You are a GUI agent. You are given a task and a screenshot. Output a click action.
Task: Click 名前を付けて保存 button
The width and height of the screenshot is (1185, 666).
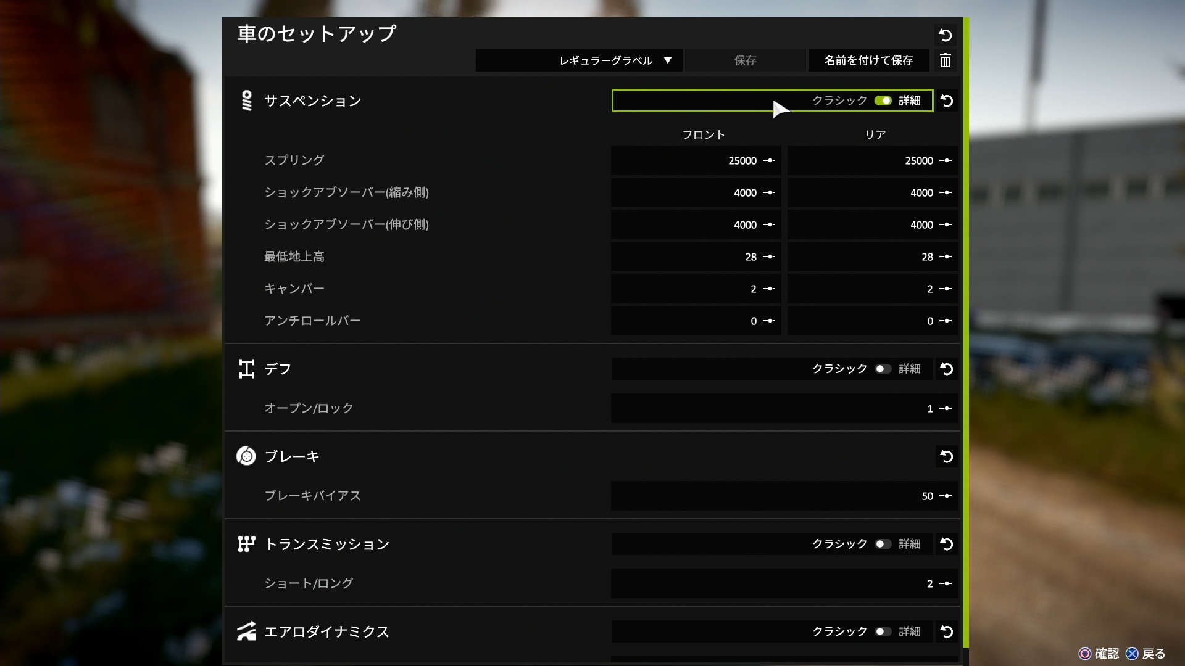coord(868,60)
